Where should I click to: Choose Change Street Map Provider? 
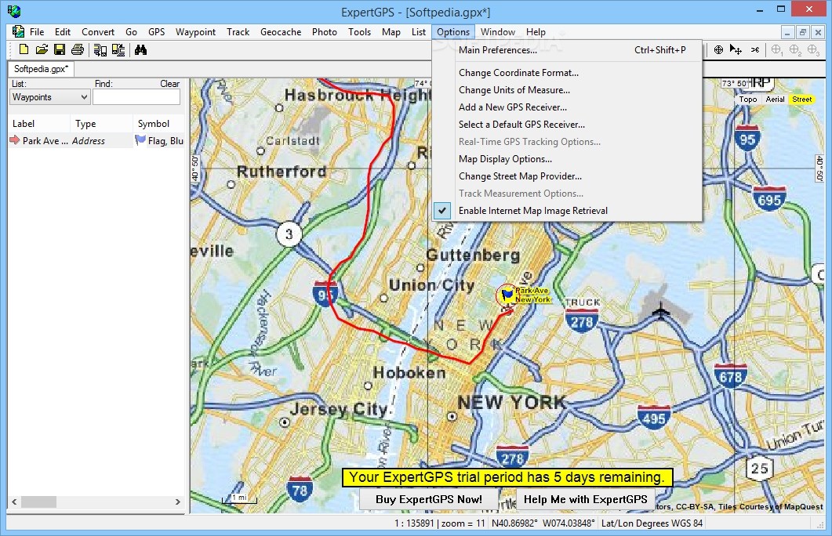tap(567, 176)
